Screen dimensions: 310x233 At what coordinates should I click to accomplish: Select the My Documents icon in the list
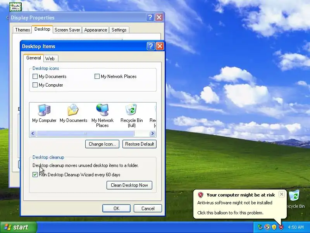point(73,113)
